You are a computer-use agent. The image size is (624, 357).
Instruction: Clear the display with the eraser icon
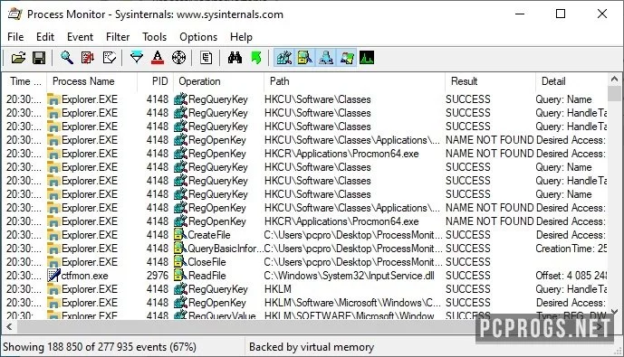coord(109,58)
